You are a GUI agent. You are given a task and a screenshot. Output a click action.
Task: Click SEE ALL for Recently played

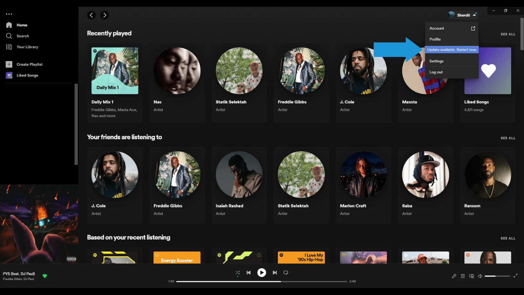(508, 34)
